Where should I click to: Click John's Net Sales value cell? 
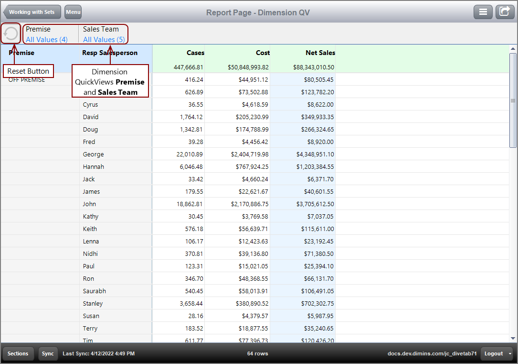[315, 204]
